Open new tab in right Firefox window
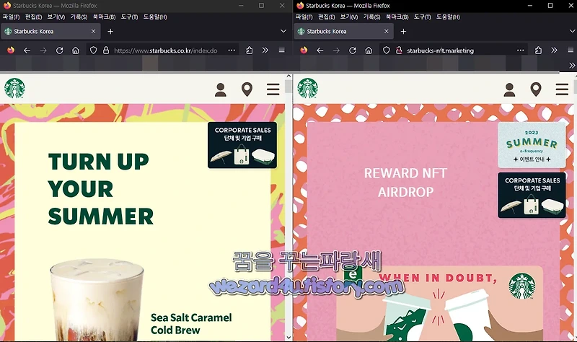577x342 pixels. point(403,31)
